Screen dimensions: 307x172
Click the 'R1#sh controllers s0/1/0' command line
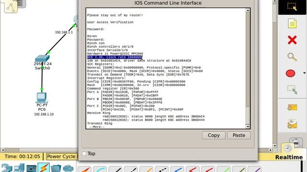coord(110,47)
